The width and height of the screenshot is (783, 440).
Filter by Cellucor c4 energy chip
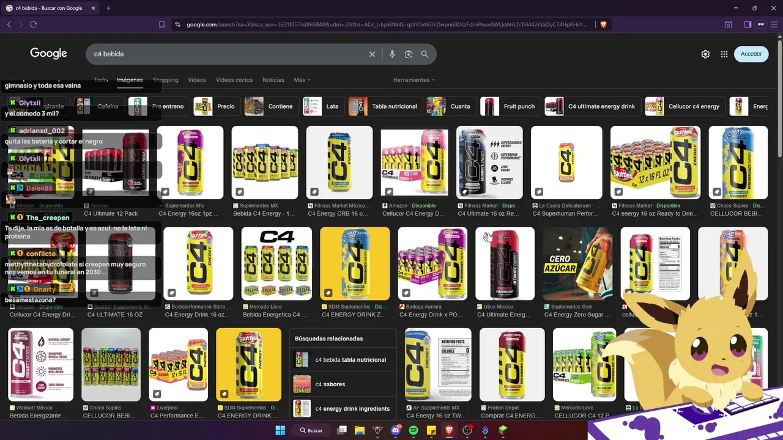coord(685,106)
